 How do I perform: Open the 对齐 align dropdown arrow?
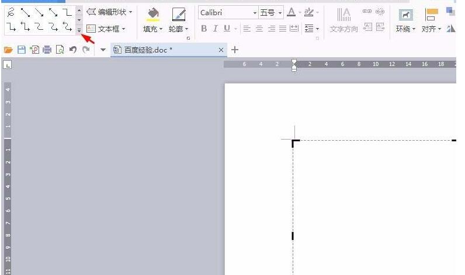(x=439, y=29)
